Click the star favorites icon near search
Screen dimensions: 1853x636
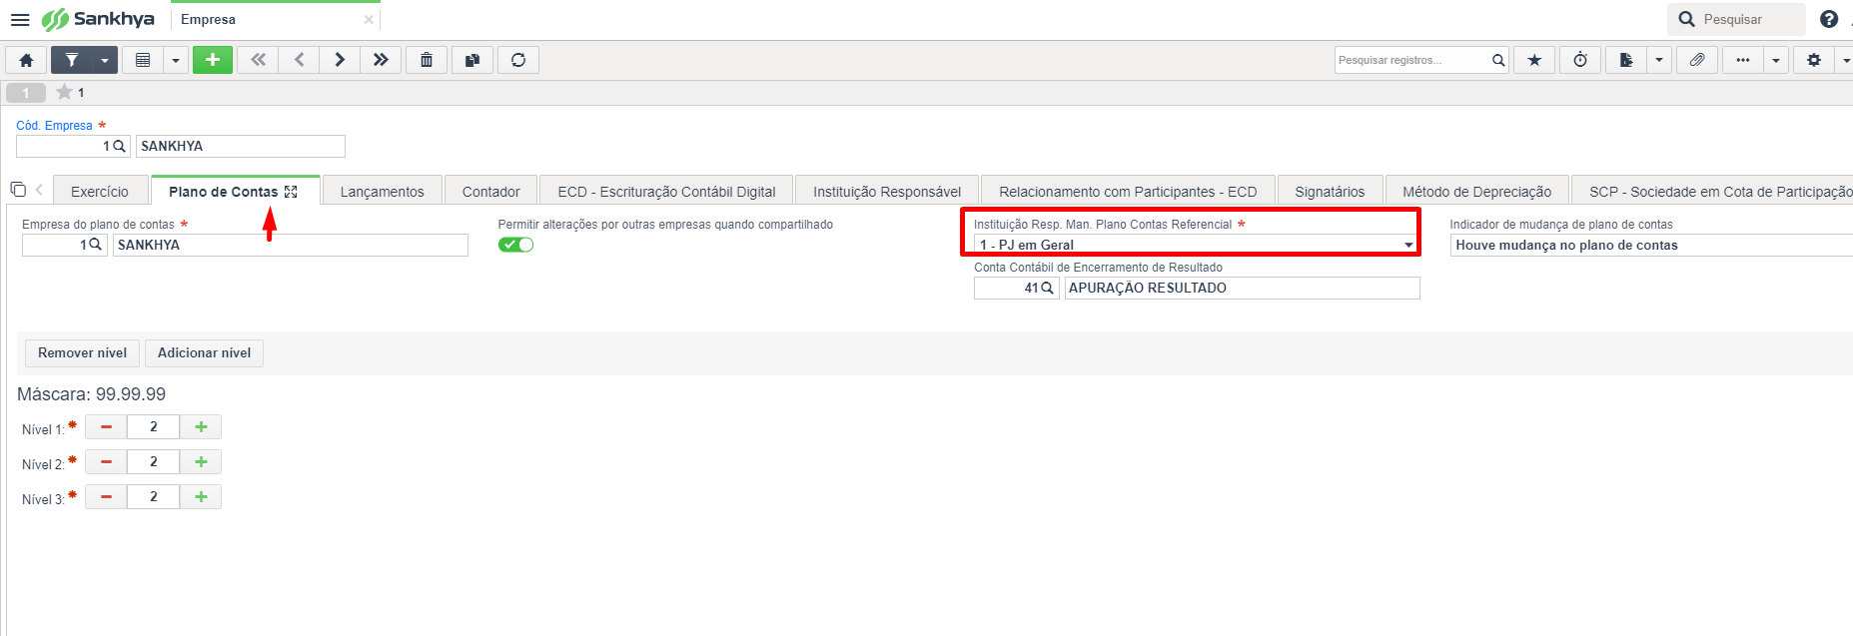click(x=1534, y=60)
